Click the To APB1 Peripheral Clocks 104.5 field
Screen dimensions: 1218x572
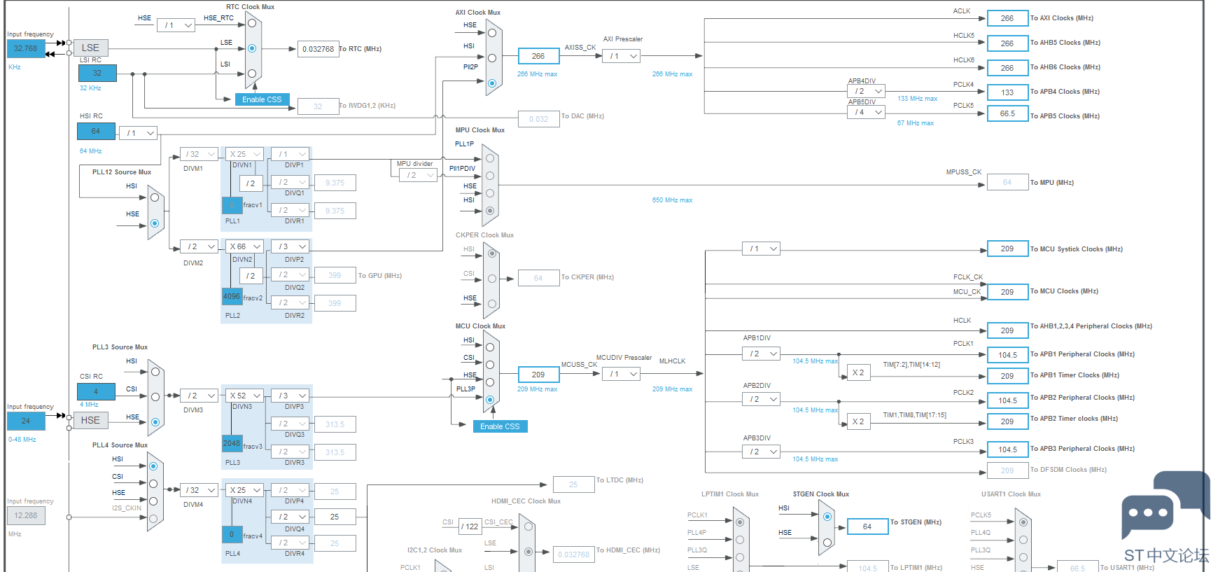point(1007,355)
